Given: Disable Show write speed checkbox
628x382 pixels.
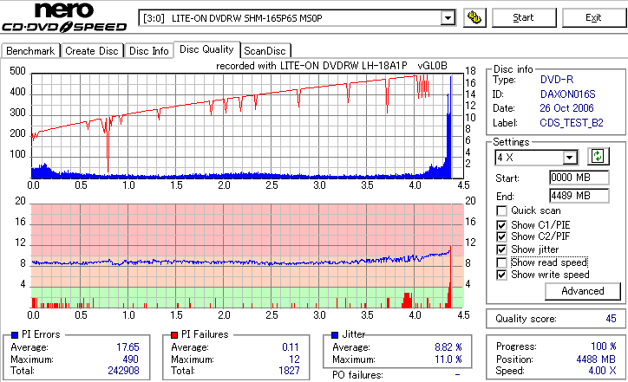Looking at the screenshot, I should pos(501,275).
